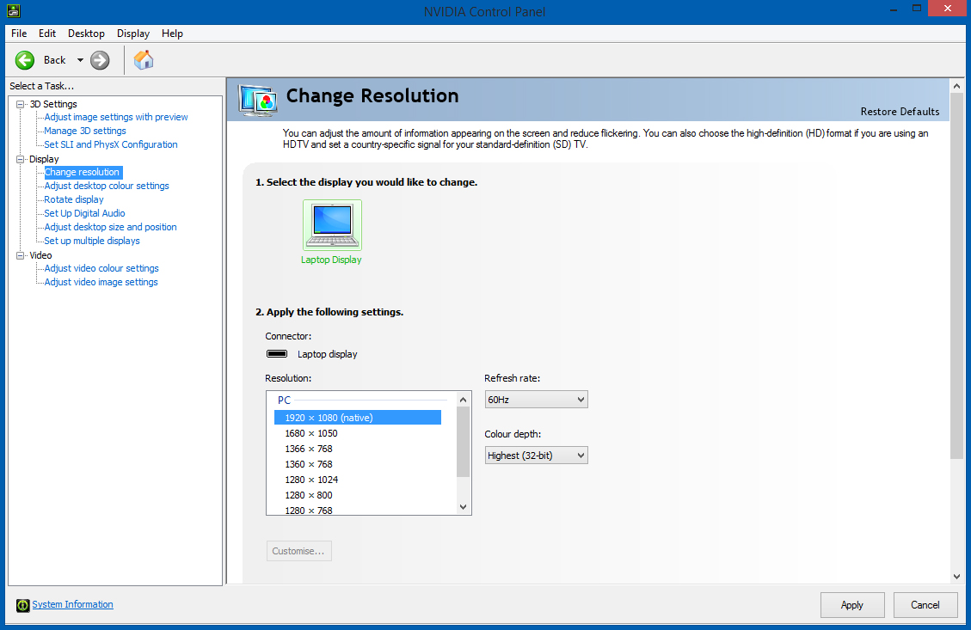
Task: Collapse the Video tree node
Action: point(21,255)
